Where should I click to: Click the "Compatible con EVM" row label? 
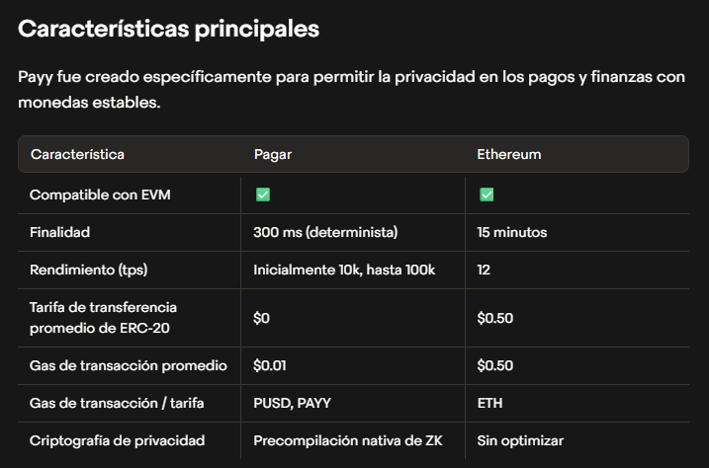click(100, 195)
